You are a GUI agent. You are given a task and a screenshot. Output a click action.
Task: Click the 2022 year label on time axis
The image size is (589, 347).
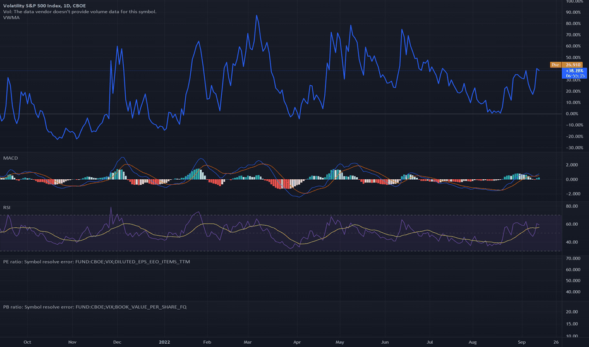click(x=164, y=342)
